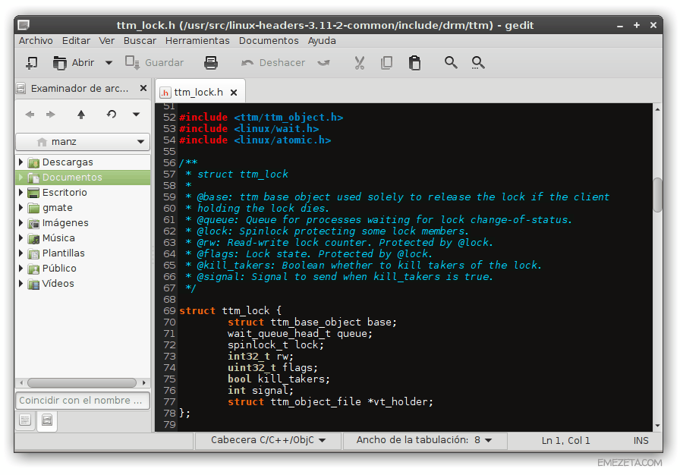Open the Archivo menu

[x=36, y=41]
